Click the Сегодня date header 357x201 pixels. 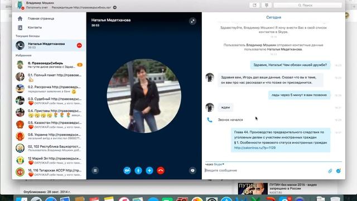click(273, 17)
